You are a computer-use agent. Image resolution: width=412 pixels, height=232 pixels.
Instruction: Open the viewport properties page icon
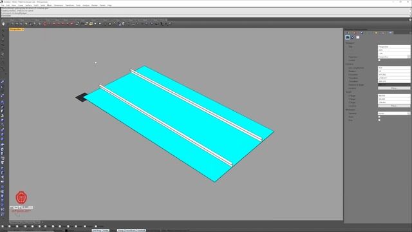tap(348, 37)
